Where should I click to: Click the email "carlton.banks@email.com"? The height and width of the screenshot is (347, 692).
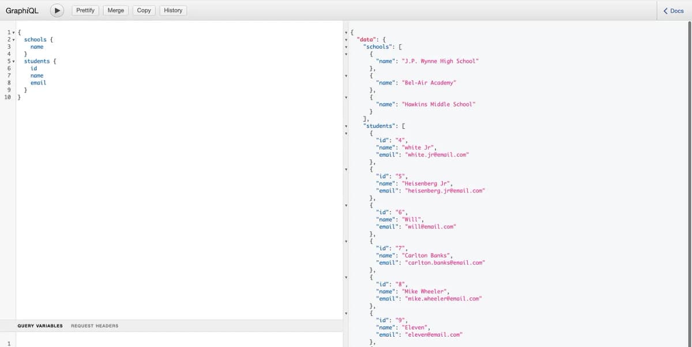tap(445, 262)
